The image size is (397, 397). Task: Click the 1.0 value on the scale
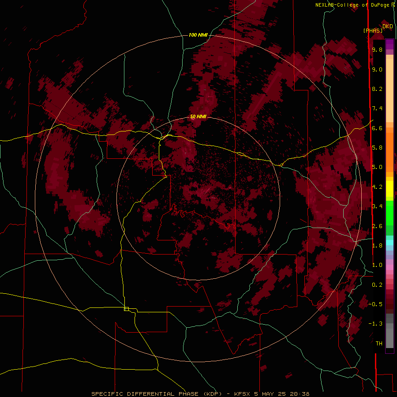tap(377, 265)
